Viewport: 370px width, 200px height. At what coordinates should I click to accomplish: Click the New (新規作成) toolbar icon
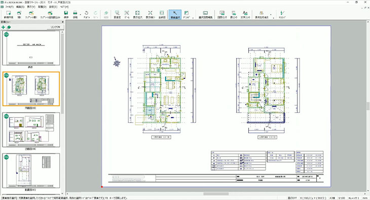pos(9,14)
